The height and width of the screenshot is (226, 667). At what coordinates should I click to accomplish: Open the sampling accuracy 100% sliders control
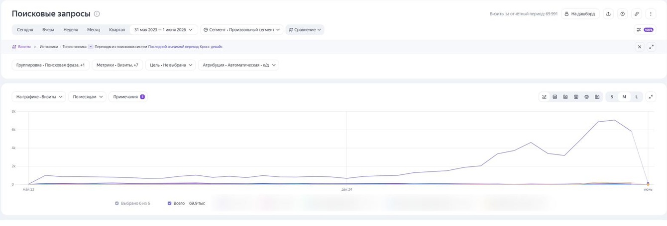[645, 30]
